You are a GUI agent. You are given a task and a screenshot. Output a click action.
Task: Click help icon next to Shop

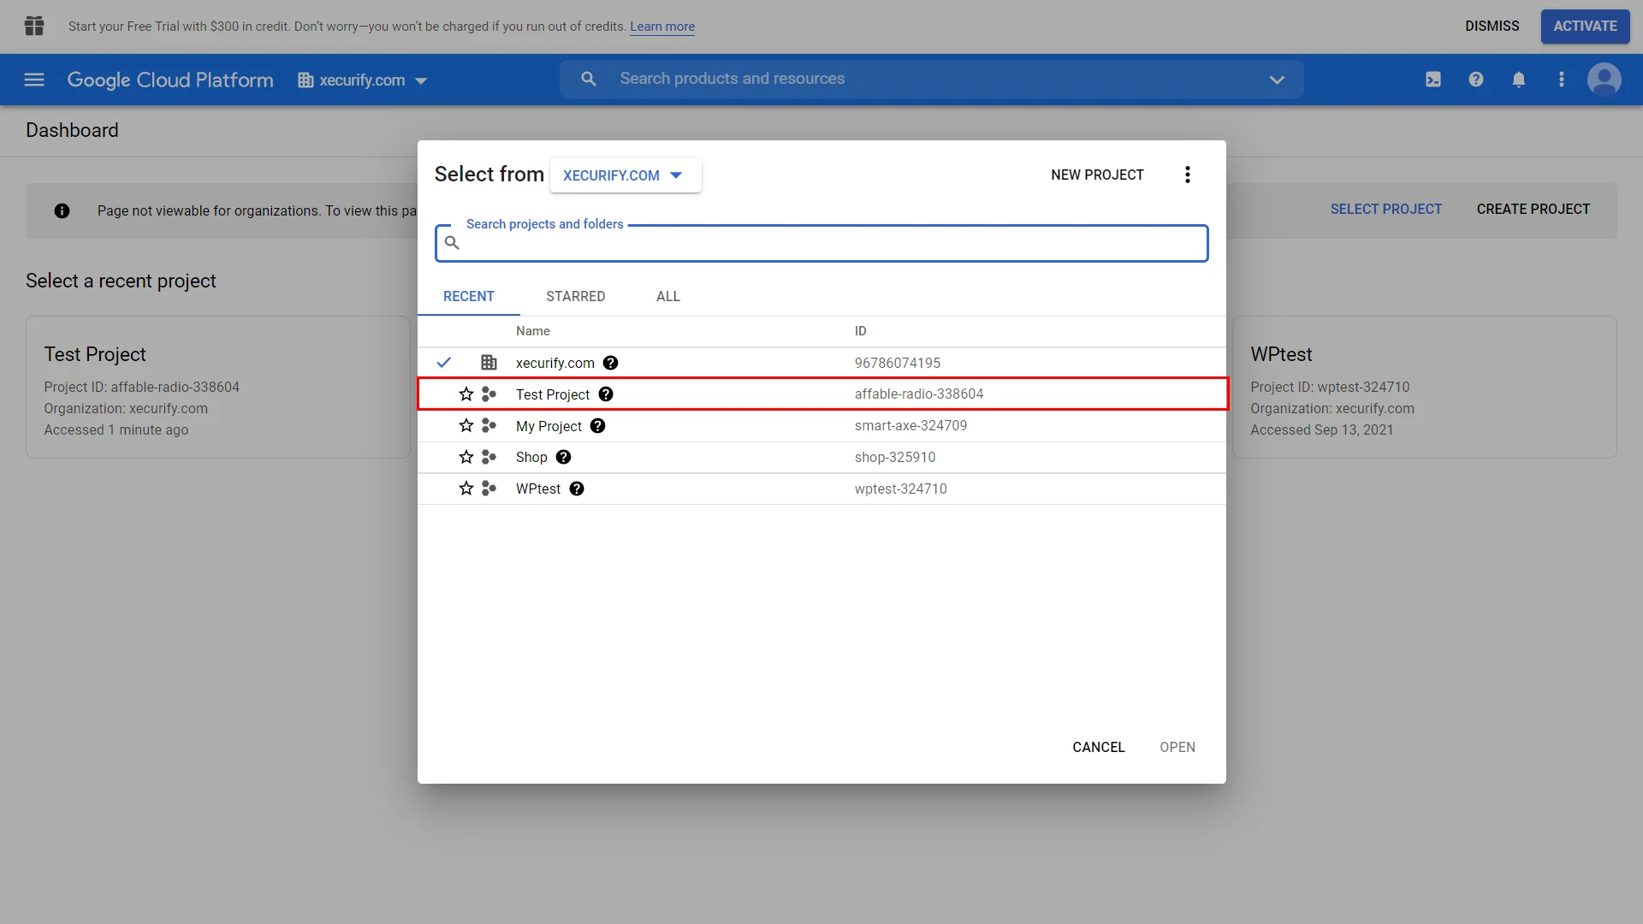click(x=563, y=457)
